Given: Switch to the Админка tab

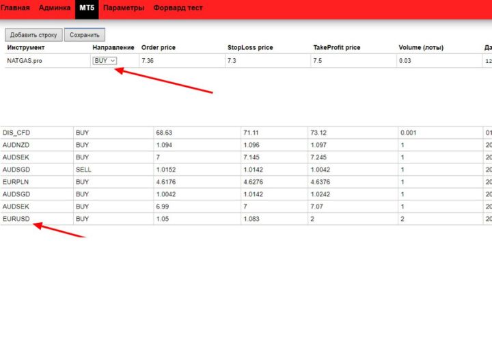Looking at the screenshot, I should click(55, 8).
